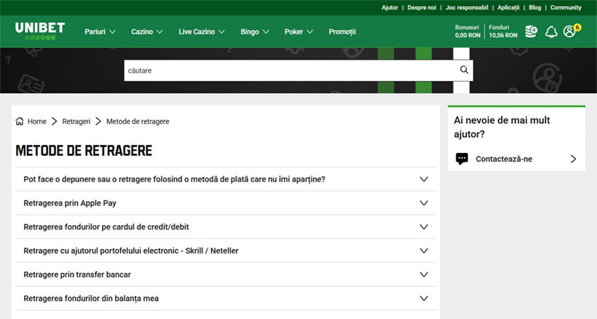This screenshot has width=597, height=319.
Task: Open the Blog link
Action: [534, 7]
